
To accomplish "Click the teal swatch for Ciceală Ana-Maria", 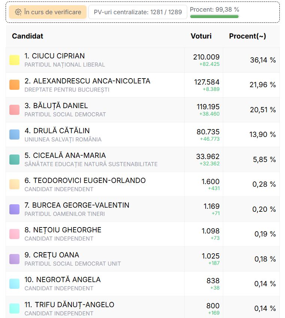I will [15, 159].
